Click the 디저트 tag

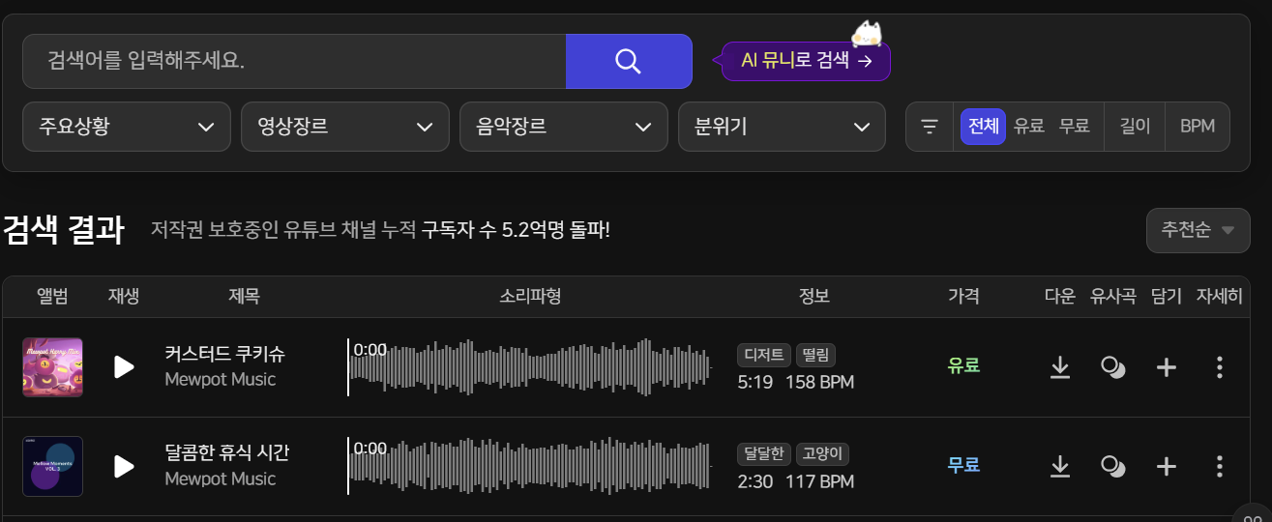click(x=764, y=355)
